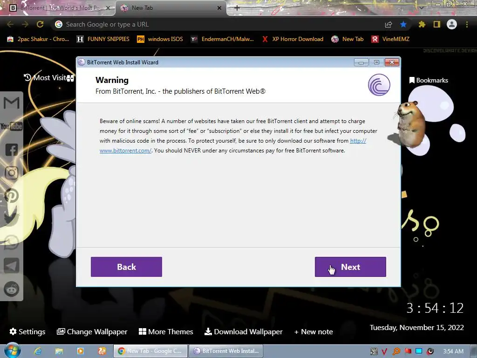Open the Gmail sidebar shortcut
The image size is (477, 358).
coord(12,103)
